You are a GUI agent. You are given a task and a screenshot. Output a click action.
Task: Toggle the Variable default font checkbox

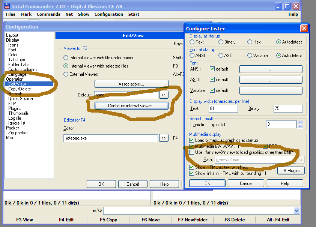point(212,90)
